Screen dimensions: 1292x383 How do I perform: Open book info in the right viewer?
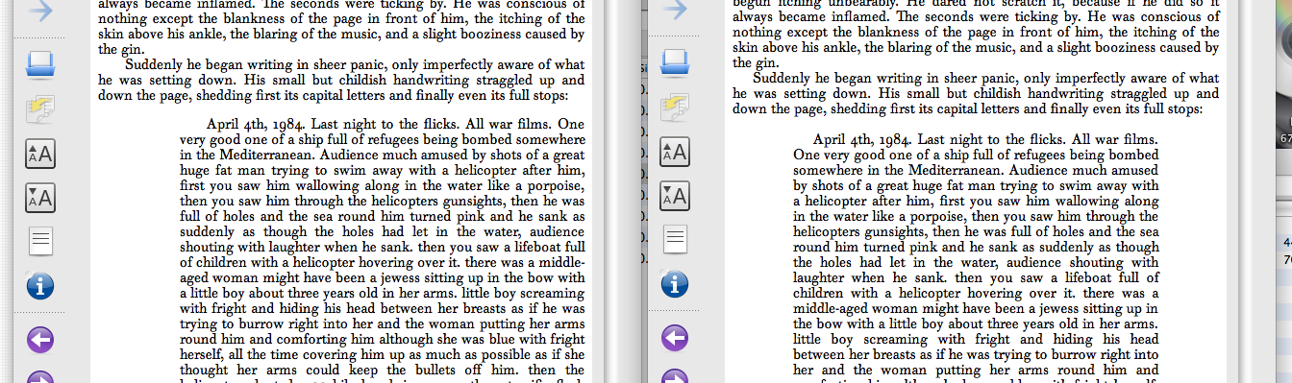click(x=675, y=285)
